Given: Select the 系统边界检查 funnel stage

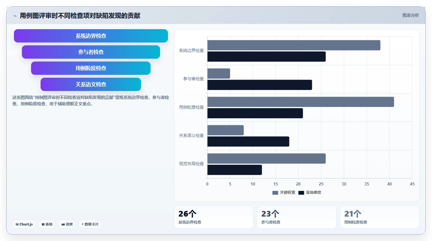Looking at the screenshot, I should coord(91,36).
